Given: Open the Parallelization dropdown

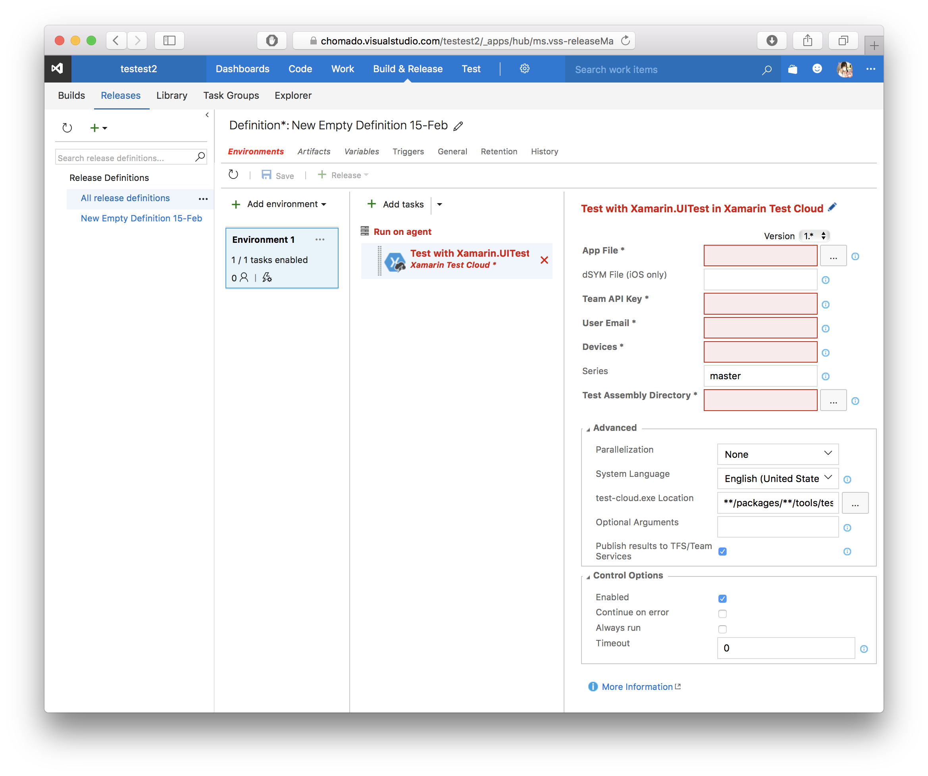Looking at the screenshot, I should [x=778, y=454].
